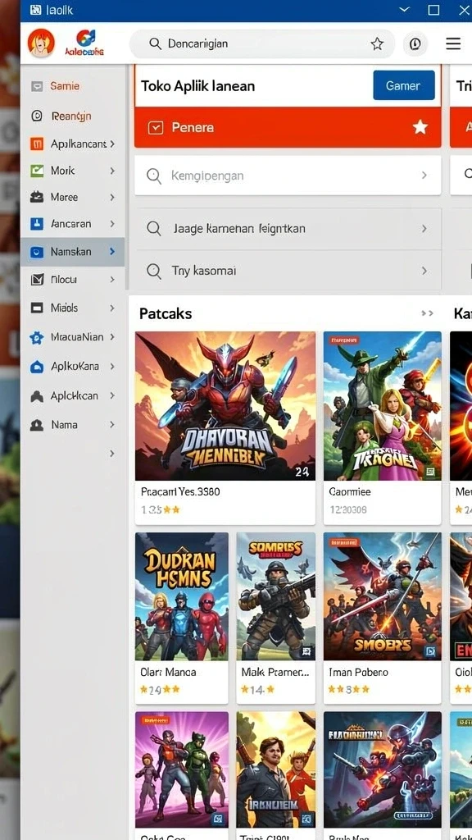
Task: Select Mork in the sidebar
Action: click(62, 171)
